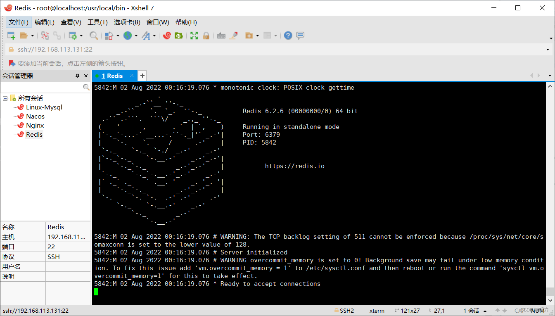Click the search magnifier in session manager
This screenshot has height=316, width=555.
[x=86, y=87]
